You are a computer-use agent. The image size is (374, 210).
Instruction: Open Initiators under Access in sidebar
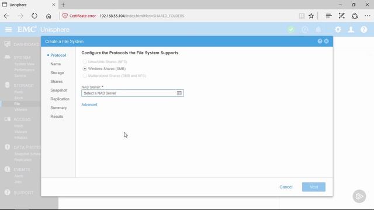click(x=21, y=138)
